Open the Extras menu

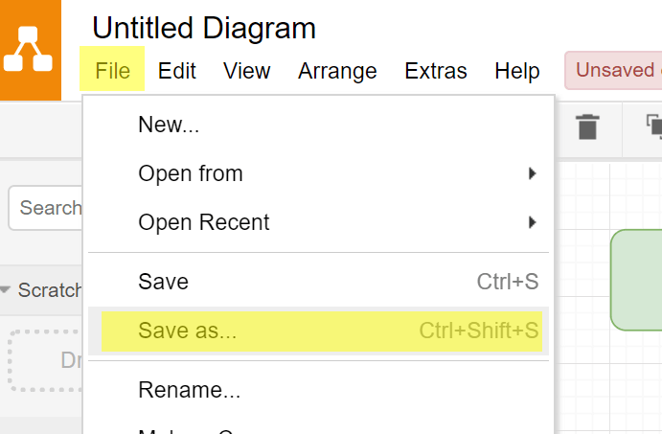[x=436, y=71]
